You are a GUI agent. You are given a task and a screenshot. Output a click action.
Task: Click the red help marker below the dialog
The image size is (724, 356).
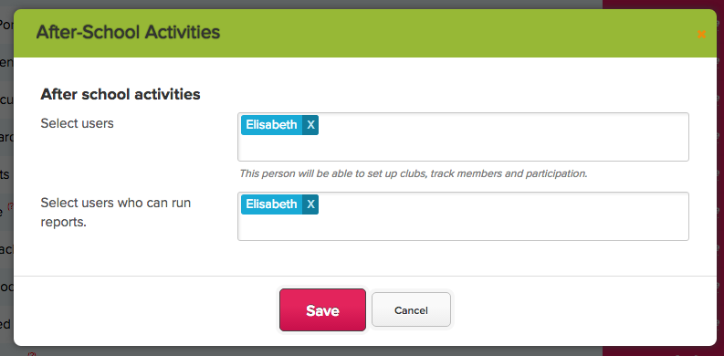pyautogui.click(x=31, y=353)
